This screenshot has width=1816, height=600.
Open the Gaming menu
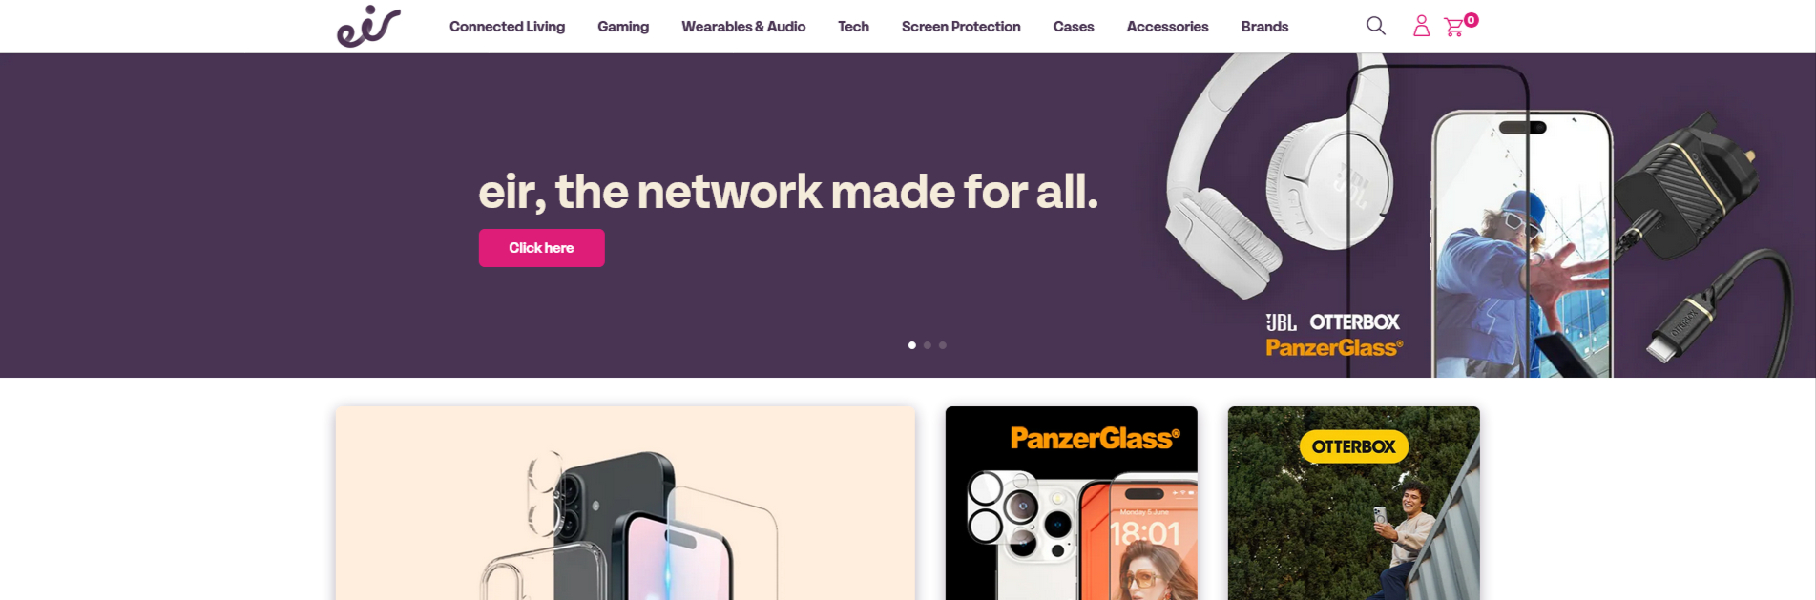click(623, 27)
